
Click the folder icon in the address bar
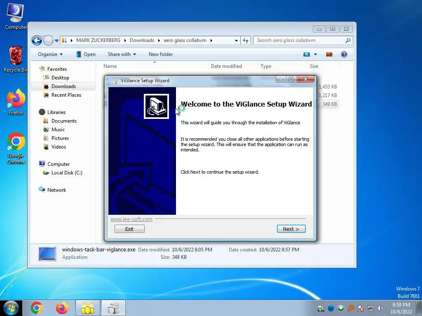[64, 40]
